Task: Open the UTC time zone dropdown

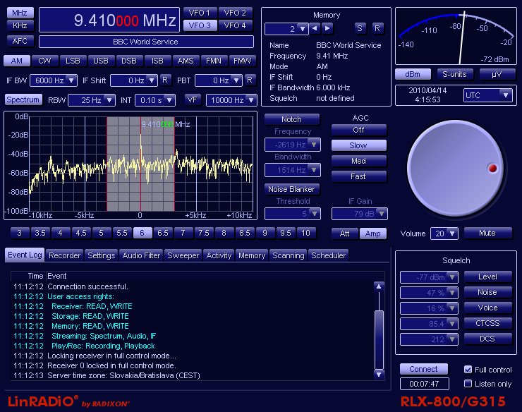Action: point(506,95)
